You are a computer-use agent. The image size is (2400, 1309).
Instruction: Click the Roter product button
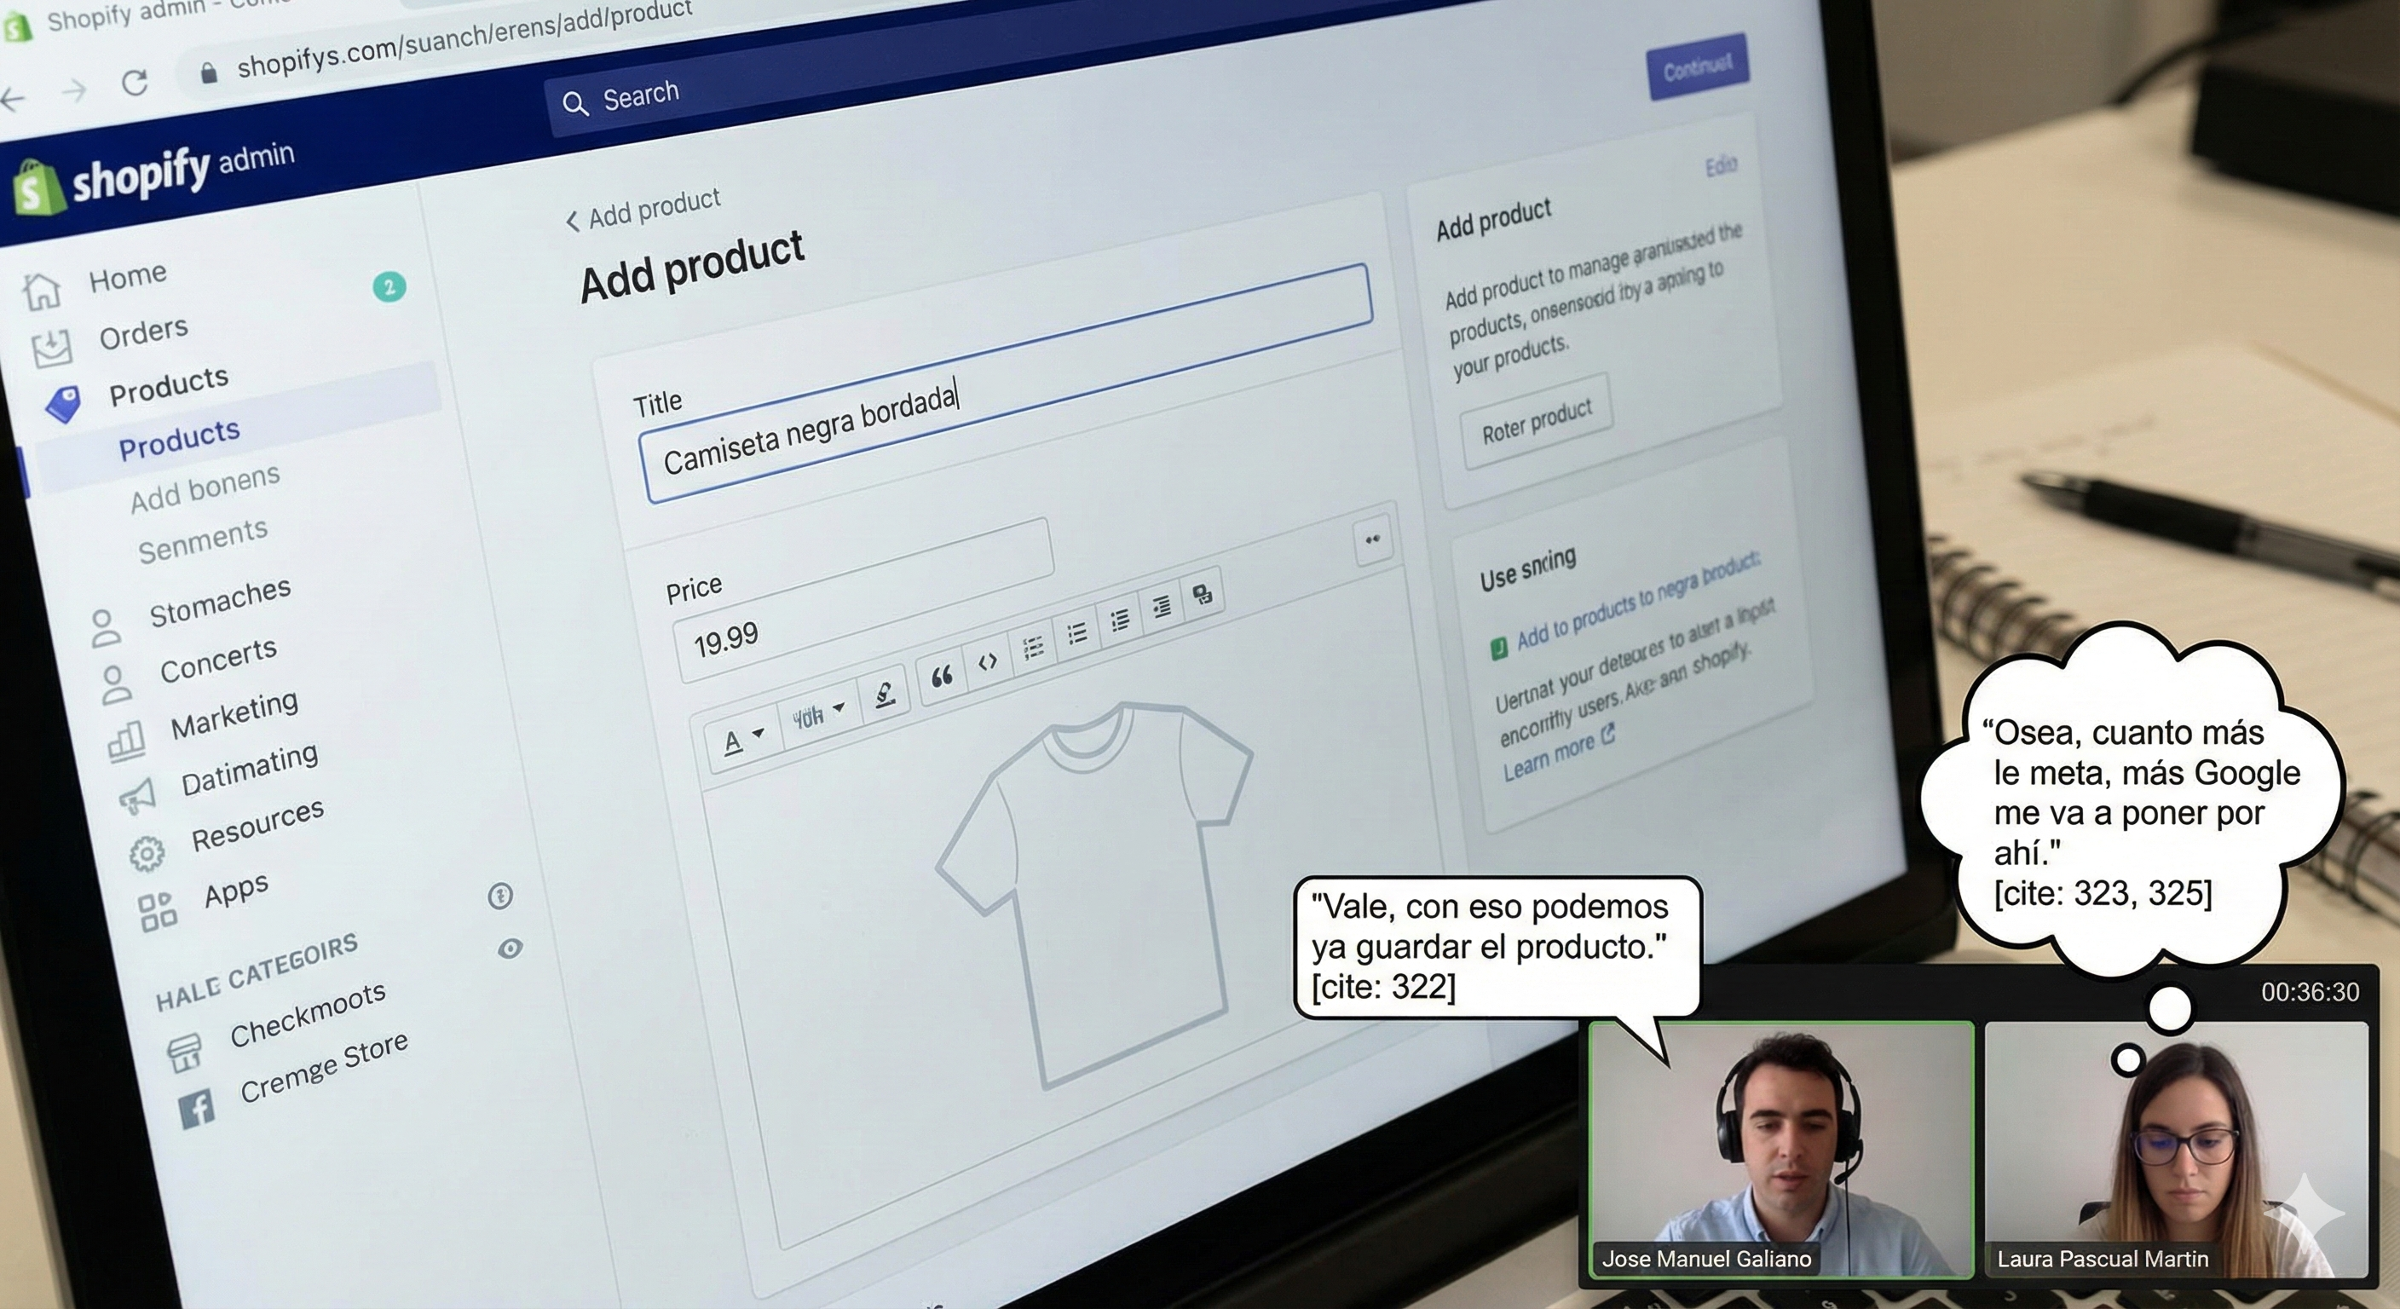pos(1536,421)
